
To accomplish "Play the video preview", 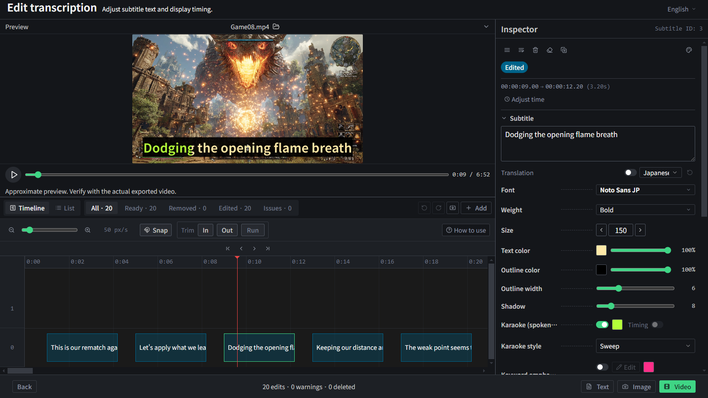I will [14, 175].
